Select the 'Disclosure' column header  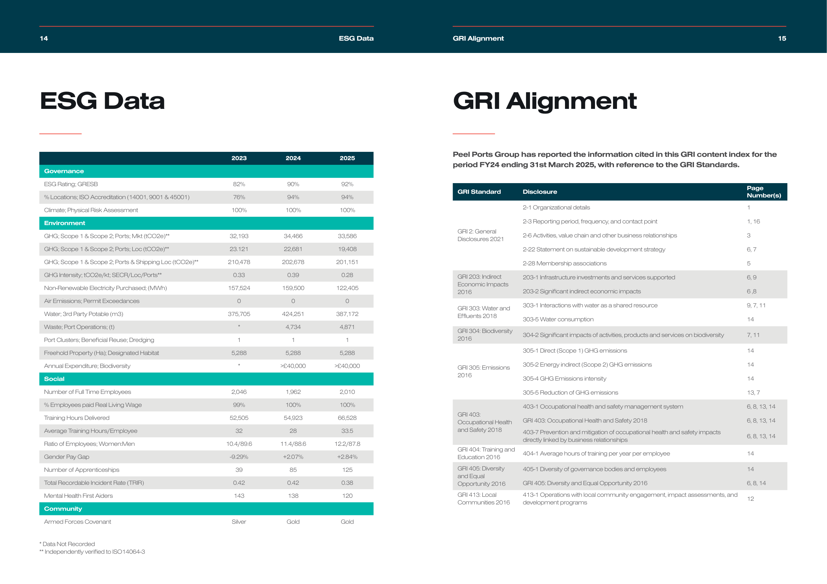(x=540, y=192)
